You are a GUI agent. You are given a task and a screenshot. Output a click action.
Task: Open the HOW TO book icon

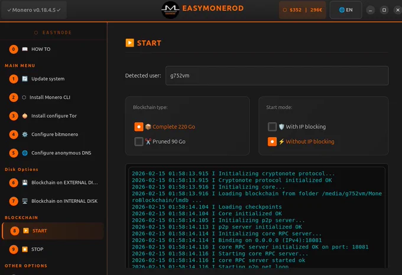[x=25, y=49]
